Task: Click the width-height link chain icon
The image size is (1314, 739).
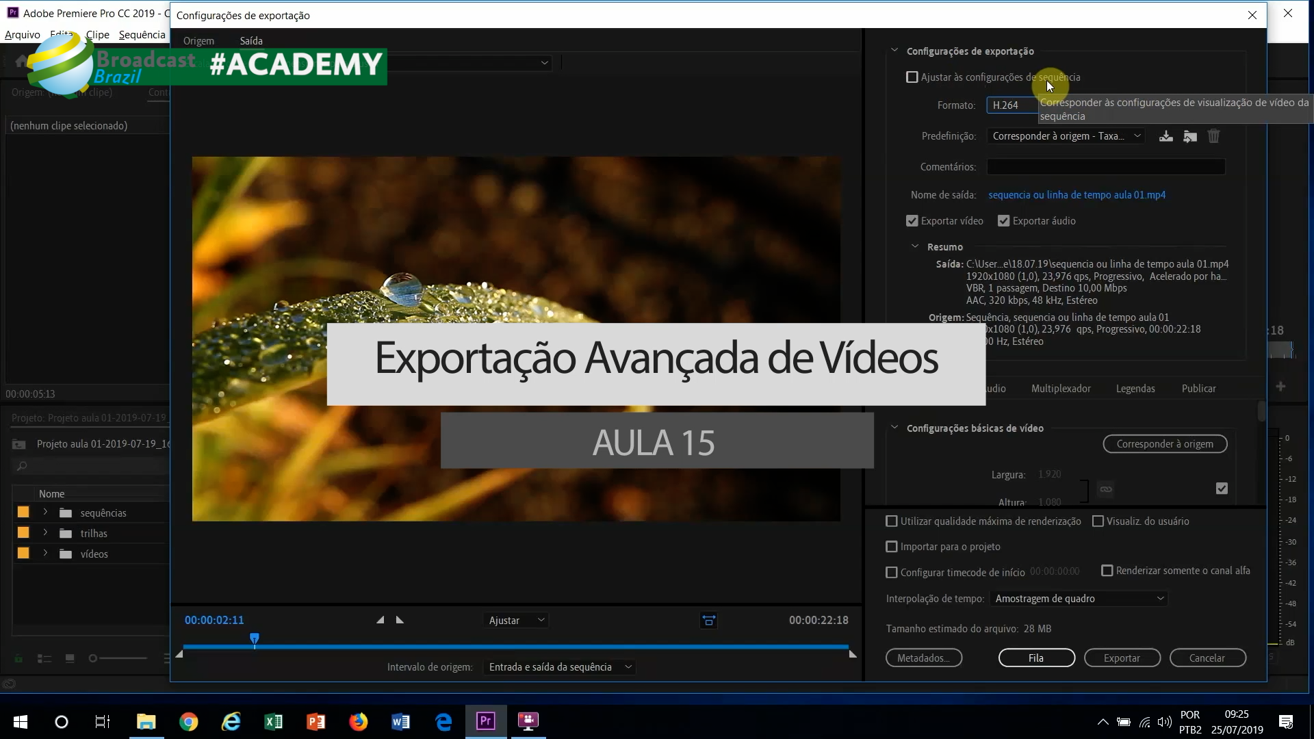Action: (1105, 489)
